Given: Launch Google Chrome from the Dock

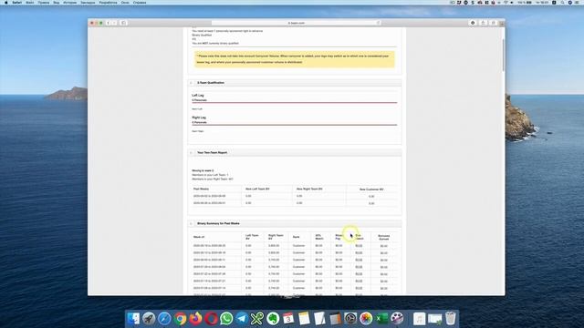Looking at the screenshot, I should [x=180, y=319].
